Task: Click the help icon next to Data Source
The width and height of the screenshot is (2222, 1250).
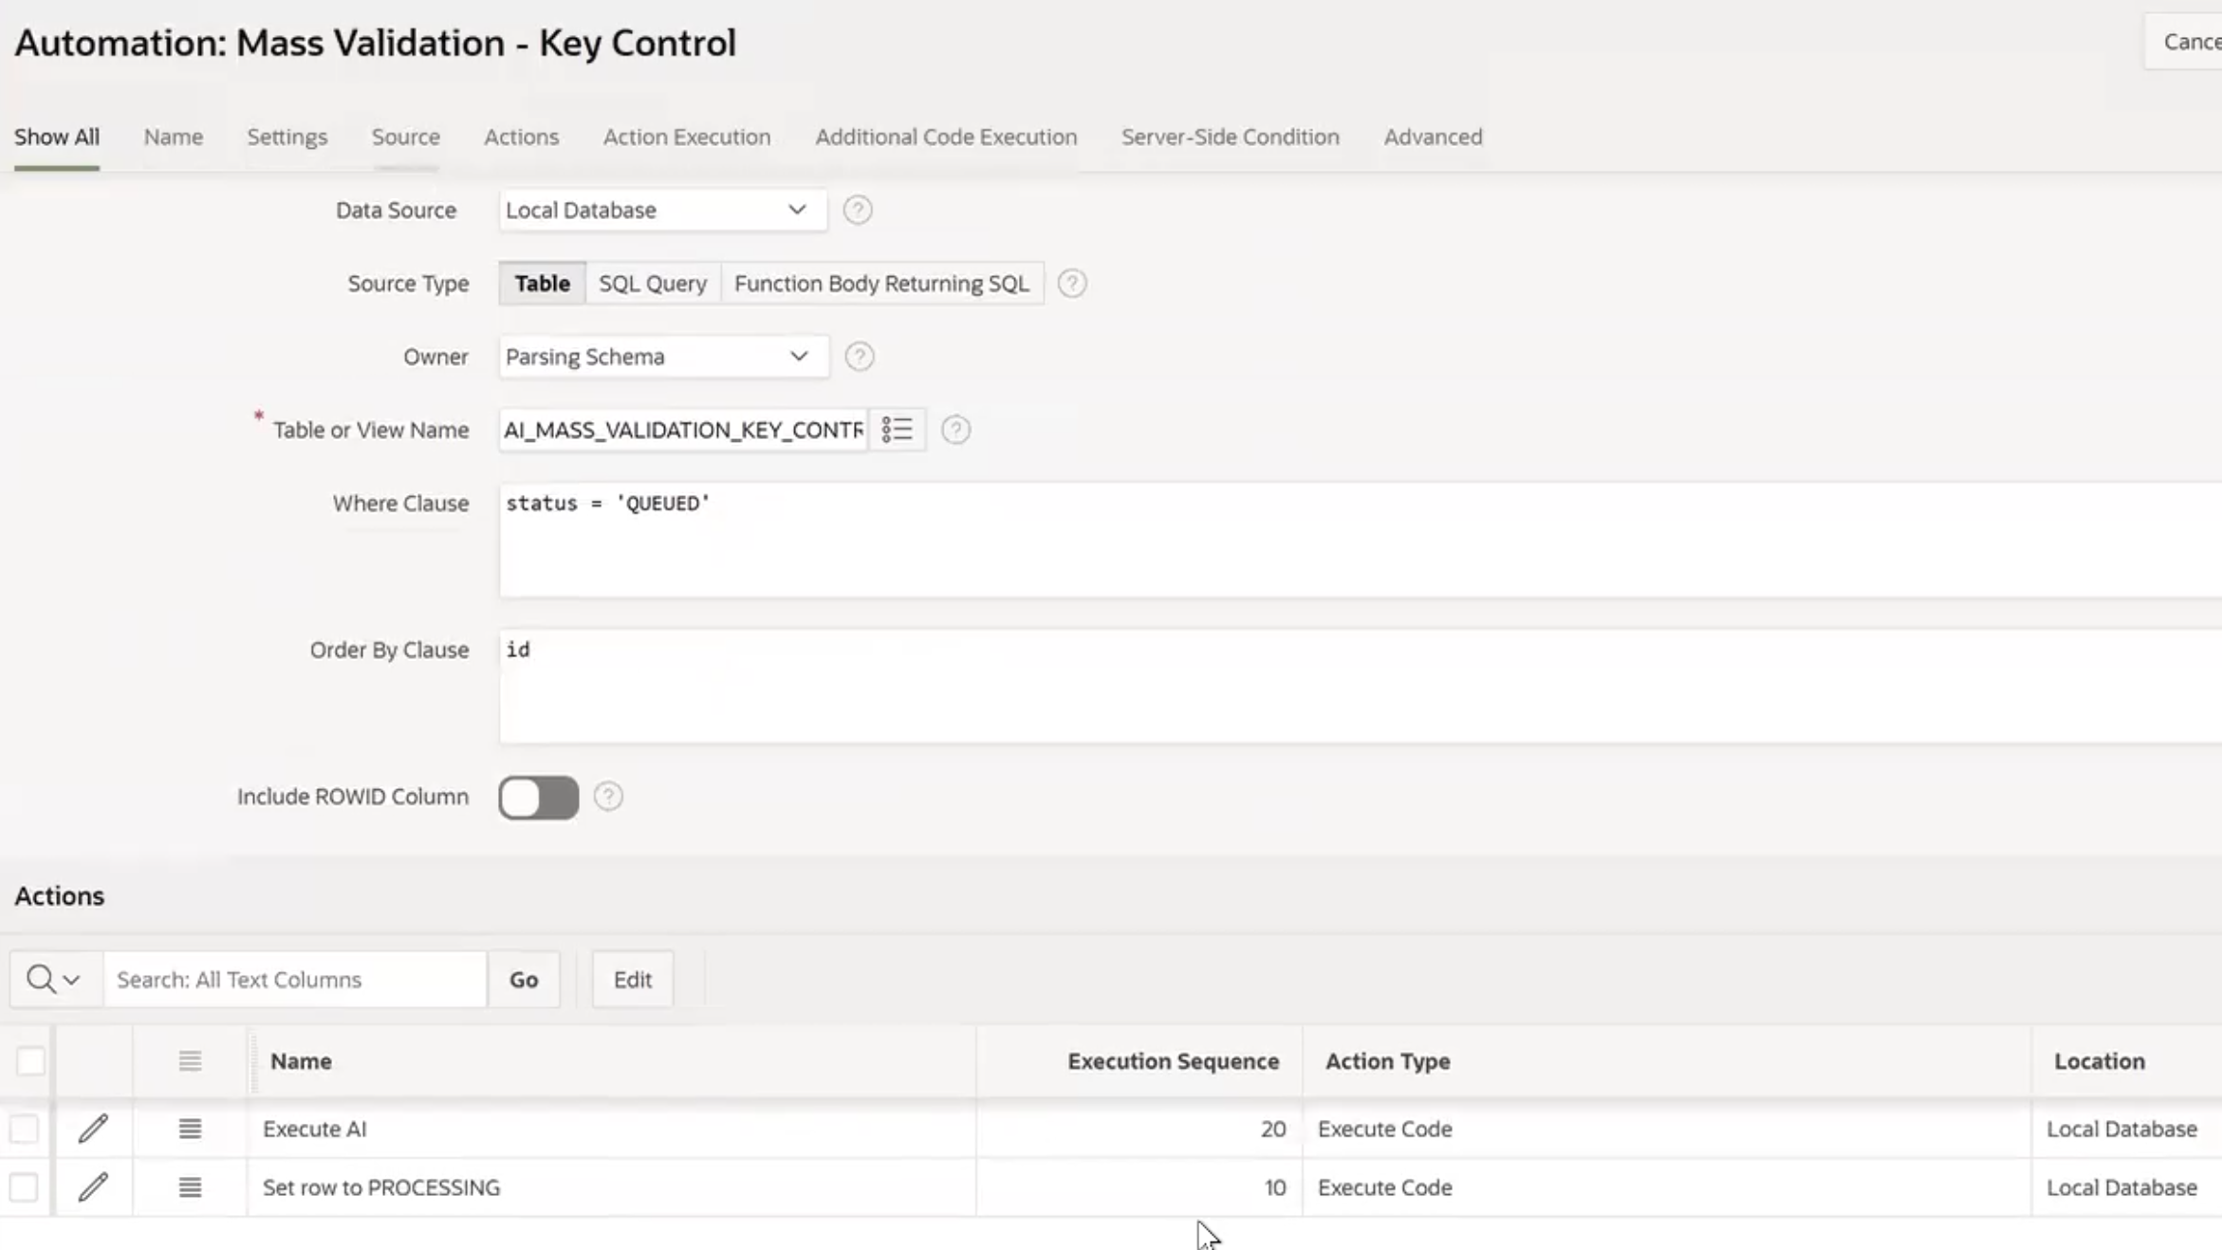Action: [x=858, y=210]
